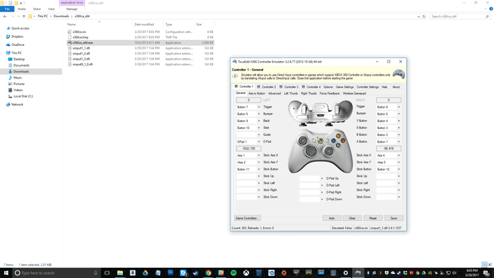The height and width of the screenshot is (278, 494).
Task: Click the Explorer refresh icon beside the address bar
Action: click(424, 16)
